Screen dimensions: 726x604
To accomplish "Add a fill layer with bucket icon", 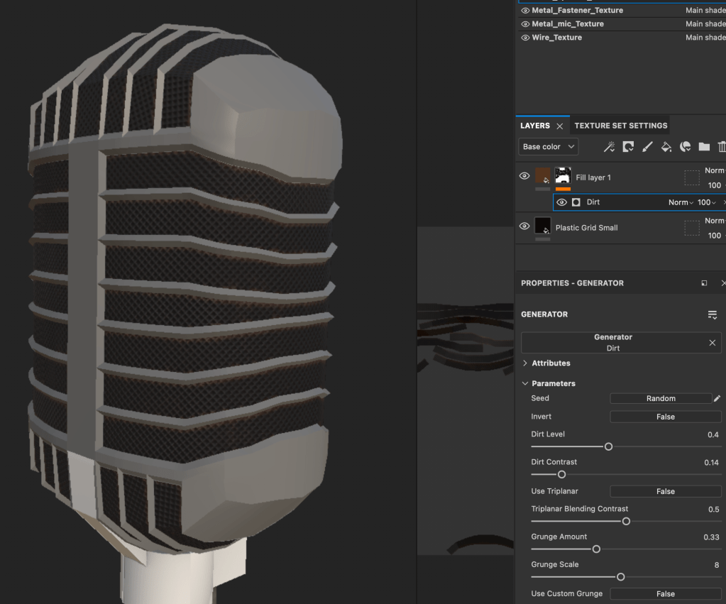I will [666, 147].
